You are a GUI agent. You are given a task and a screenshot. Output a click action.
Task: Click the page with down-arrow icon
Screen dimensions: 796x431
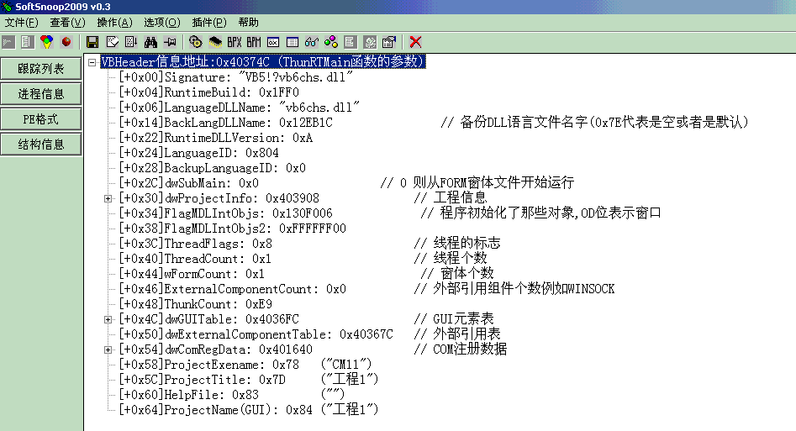(x=131, y=42)
